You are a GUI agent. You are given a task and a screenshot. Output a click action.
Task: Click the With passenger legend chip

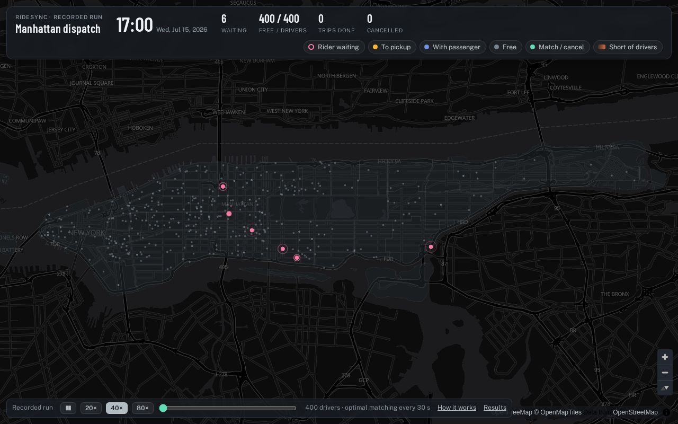(452, 47)
